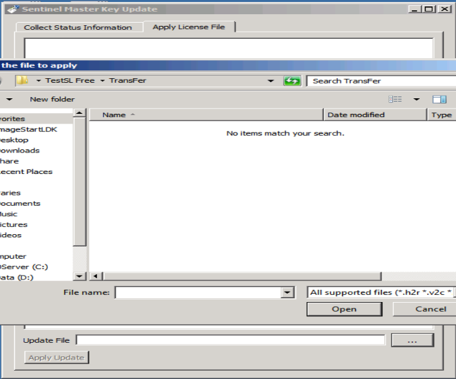Select Pictures library in sidebar
Image resolution: width=456 pixels, height=379 pixels.
14,224
